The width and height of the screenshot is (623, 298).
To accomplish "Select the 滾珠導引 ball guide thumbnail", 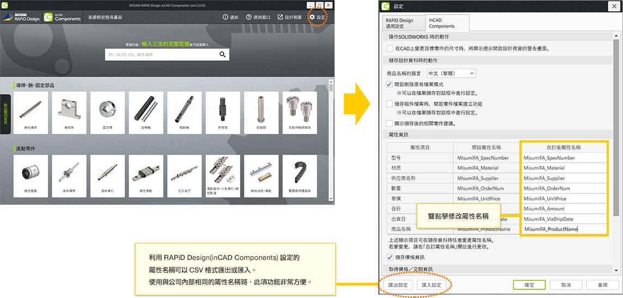I will pyautogui.click(x=108, y=176).
